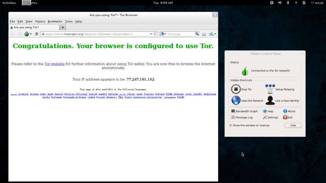Open the Tools menu

69,21
